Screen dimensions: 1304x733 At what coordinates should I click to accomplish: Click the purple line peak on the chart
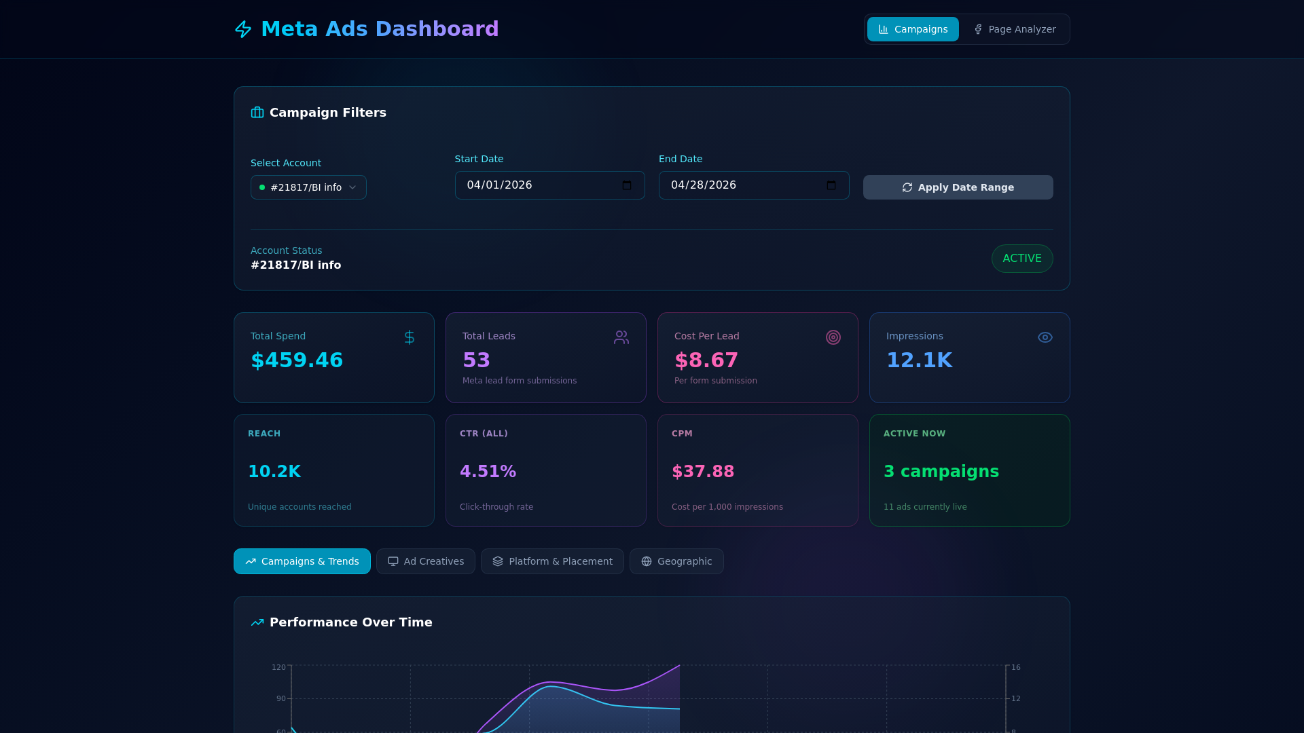[x=679, y=666]
